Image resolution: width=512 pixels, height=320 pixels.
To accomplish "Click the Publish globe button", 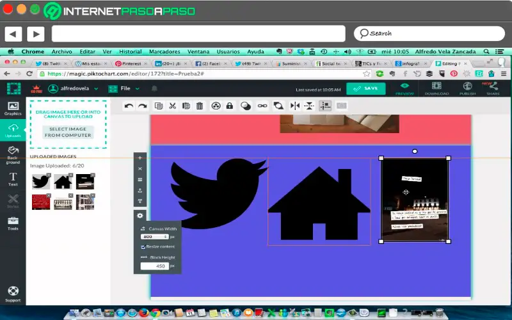I will pyautogui.click(x=467, y=89).
